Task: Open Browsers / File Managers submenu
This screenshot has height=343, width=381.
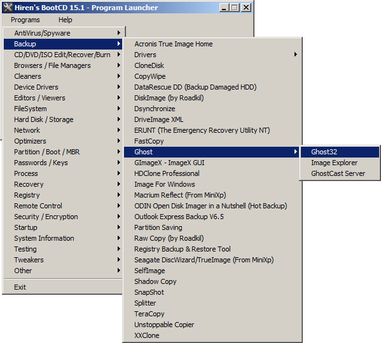Action: tap(63, 65)
